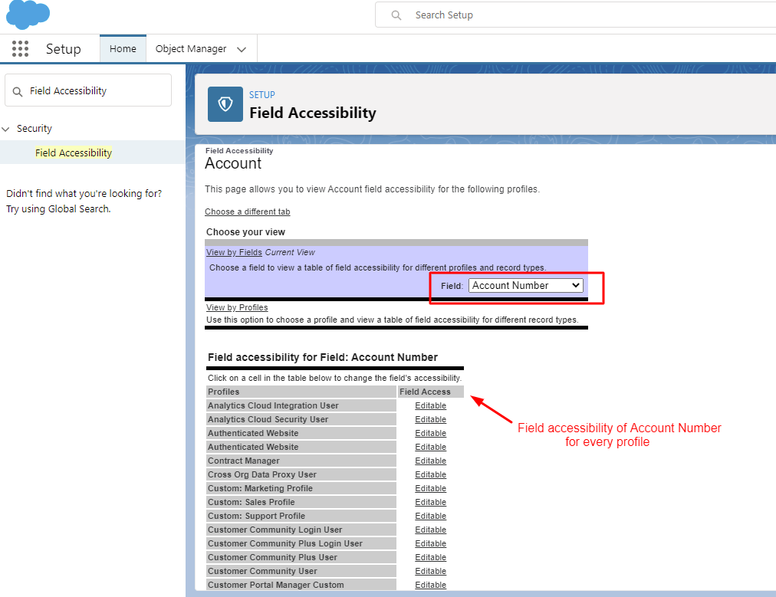Click the Contract Manager profile name
The width and height of the screenshot is (776, 597).
tap(244, 461)
